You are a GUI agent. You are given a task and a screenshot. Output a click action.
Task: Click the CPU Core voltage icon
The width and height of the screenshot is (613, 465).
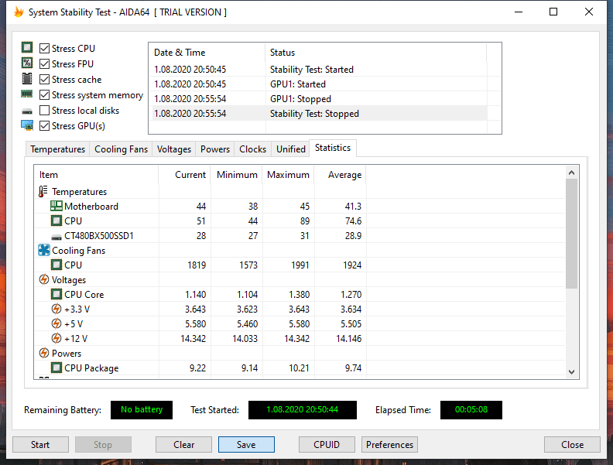(x=57, y=294)
